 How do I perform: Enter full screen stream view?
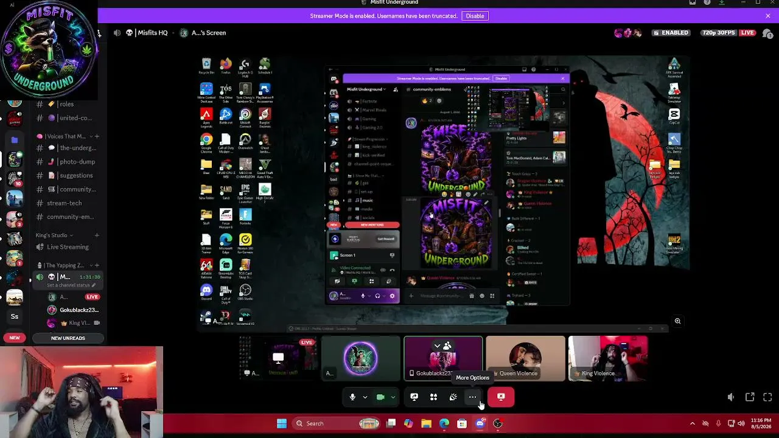coord(767,397)
